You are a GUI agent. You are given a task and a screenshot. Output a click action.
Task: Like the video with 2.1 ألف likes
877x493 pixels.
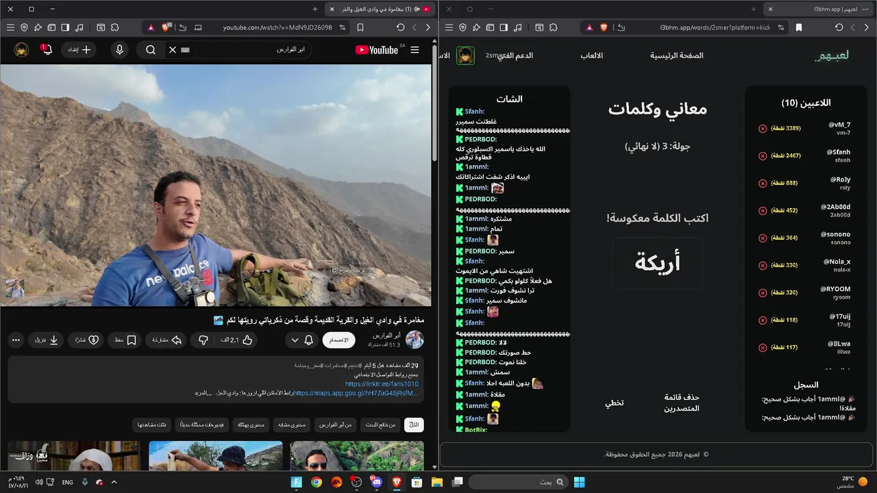click(x=237, y=340)
